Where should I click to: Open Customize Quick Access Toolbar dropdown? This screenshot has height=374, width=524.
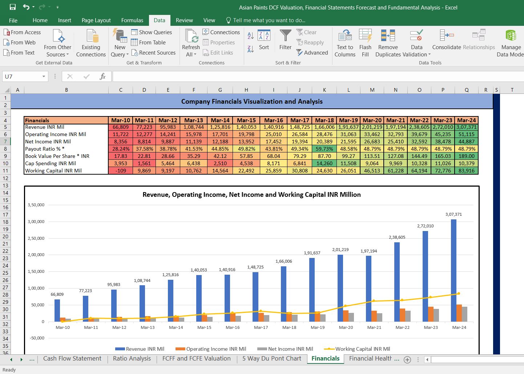click(57, 7)
